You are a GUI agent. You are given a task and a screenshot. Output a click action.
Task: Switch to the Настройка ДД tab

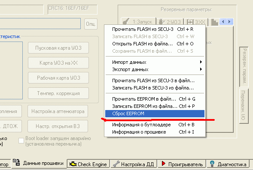click(x=134, y=164)
